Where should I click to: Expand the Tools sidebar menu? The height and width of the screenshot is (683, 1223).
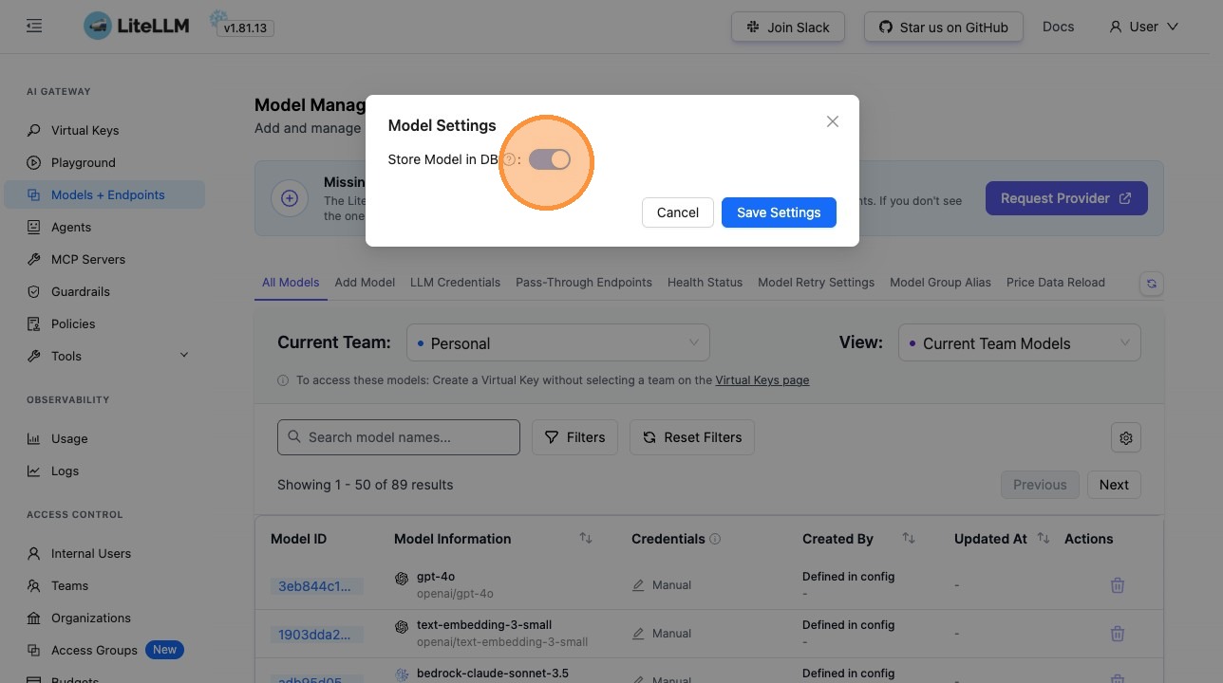(184, 356)
